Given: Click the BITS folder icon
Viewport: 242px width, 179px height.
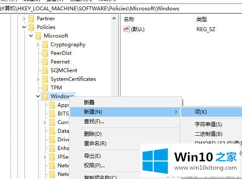Looking at the screenshot, I should pos(52,114).
